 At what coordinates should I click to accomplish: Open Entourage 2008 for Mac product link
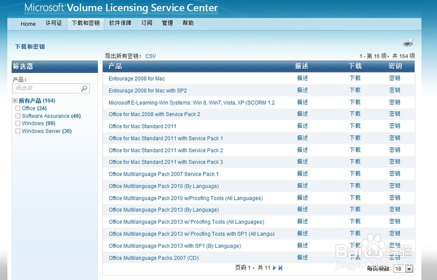(x=136, y=79)
